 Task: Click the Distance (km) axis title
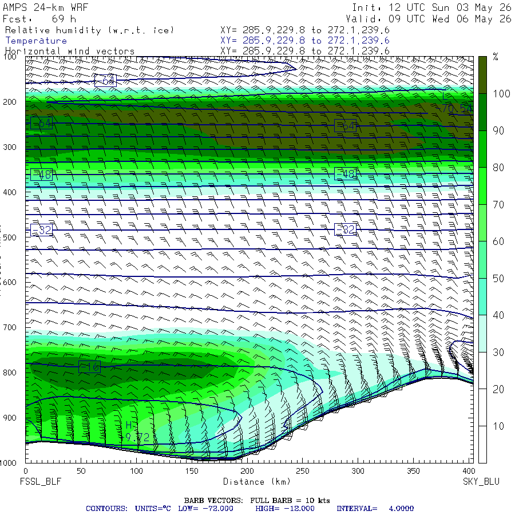[257, 481]
